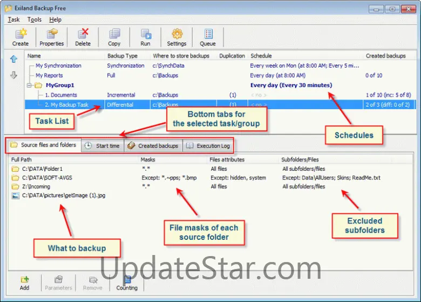Open the Task menu

tap(13, 19)
